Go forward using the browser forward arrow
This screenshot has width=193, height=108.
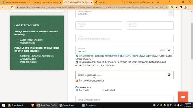point(8,7)
